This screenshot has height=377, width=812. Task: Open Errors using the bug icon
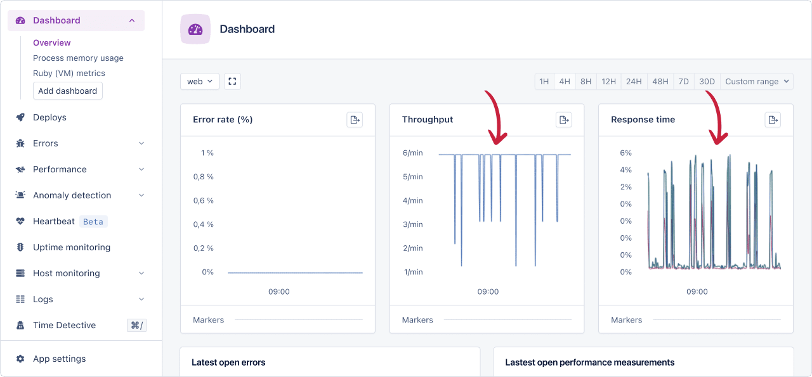[20, 143]
